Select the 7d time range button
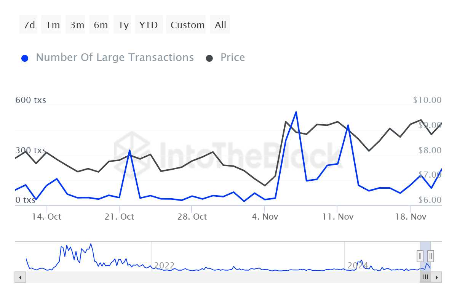457x305 pixels. [x=29, y=25]
